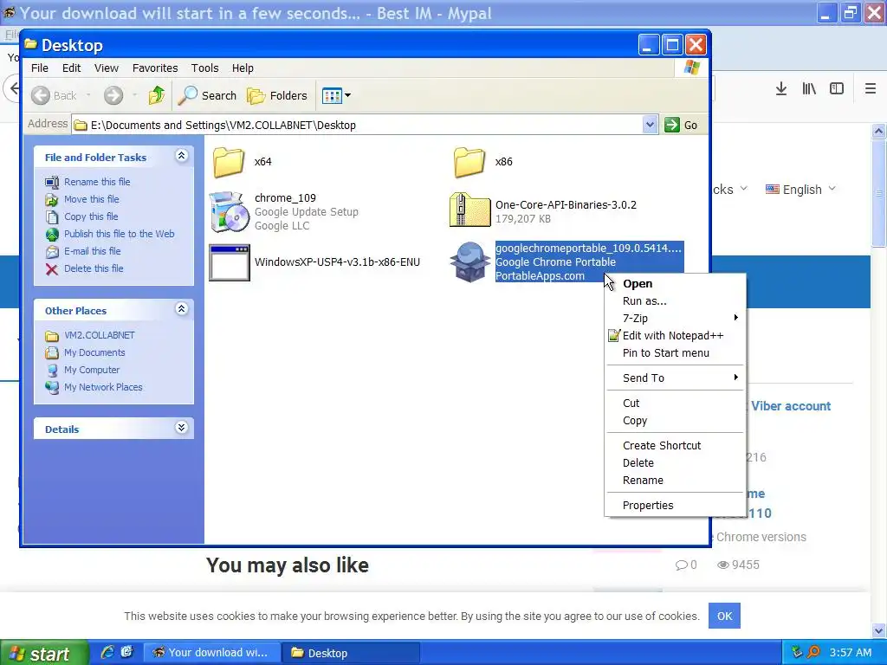Collapse the Other Places panel
Screen dimensions: 887x665
[181, 309]
